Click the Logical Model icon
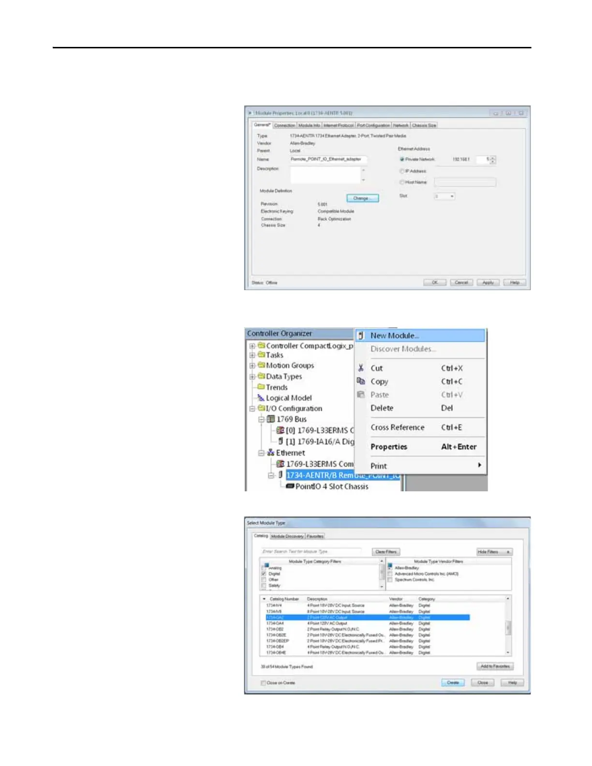The height and width of the screenshot is (766, 592). pyautogui.click(x=261, y=398)
